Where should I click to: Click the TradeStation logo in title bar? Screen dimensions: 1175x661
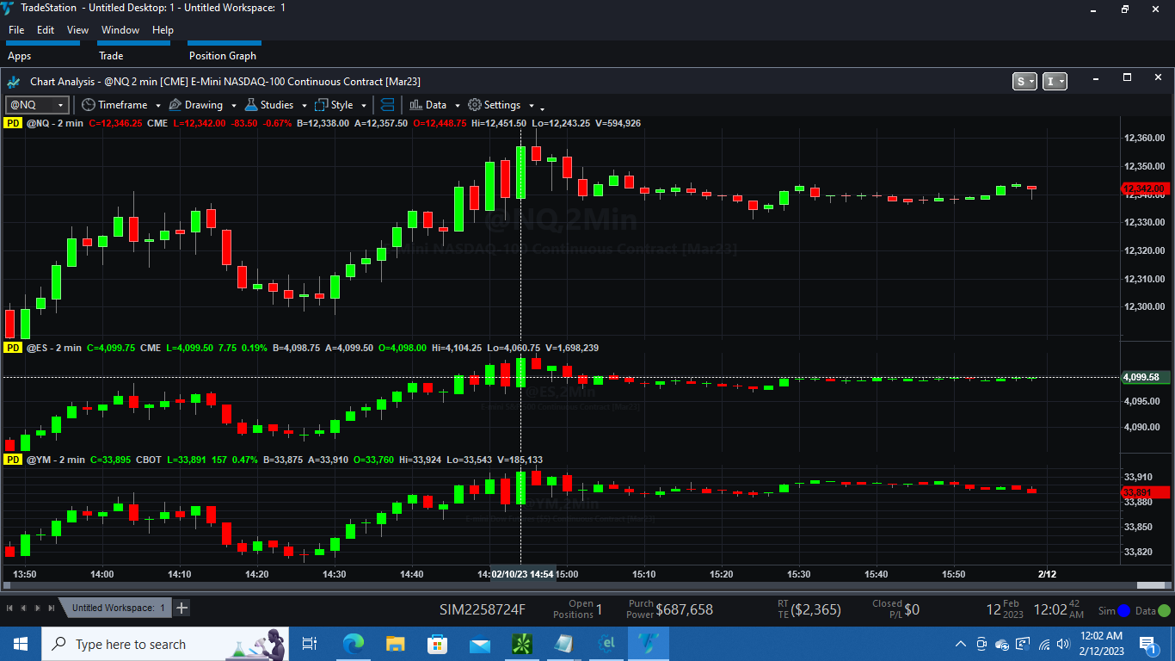point(8,8)
